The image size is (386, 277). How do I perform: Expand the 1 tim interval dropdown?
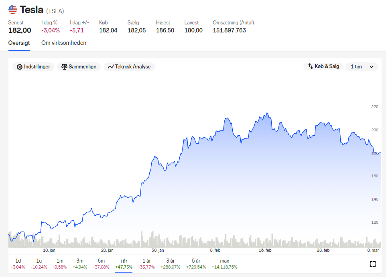pos(362,66)
